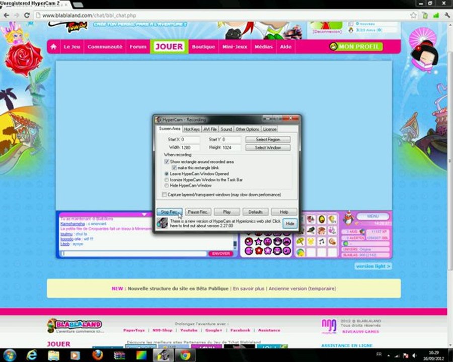The image size is (453, 362).
Task: Click the music note item icon
Action: click(x=321, y=242)
